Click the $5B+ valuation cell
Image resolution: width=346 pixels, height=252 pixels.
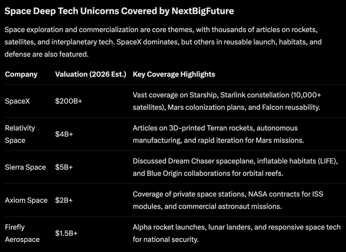64,167
